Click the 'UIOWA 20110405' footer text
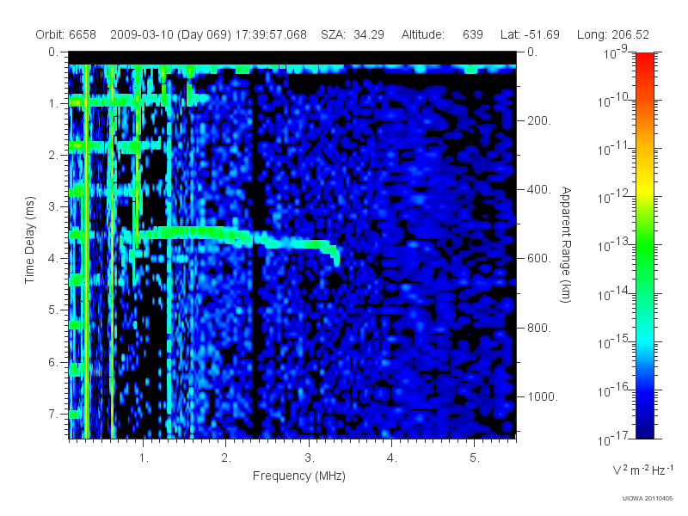Image resolution: width=688 pixels, height=516 pixels. [x=648, y=499]
